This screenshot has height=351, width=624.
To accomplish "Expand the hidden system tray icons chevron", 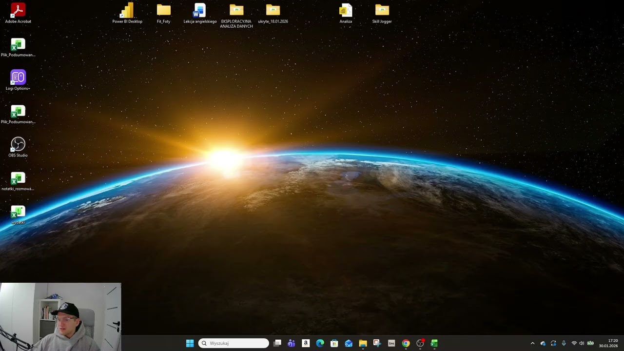I will [532, 343].
